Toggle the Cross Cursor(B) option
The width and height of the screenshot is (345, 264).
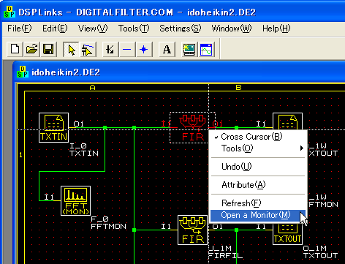tap(258, 137)
